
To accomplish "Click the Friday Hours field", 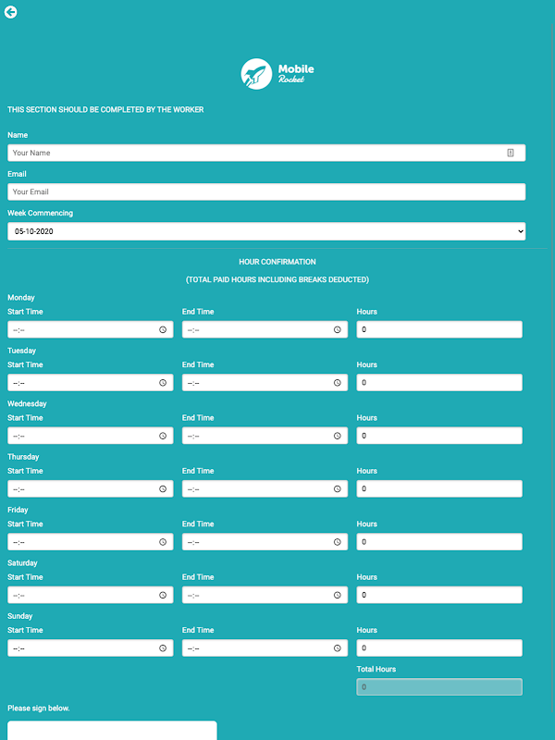I will tap(439, 542).
